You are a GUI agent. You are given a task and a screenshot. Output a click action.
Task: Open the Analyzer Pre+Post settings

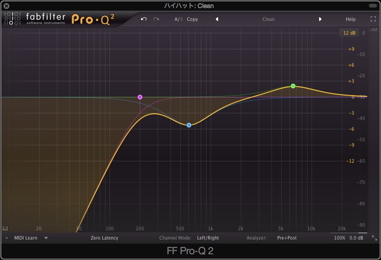coord(287,238)
